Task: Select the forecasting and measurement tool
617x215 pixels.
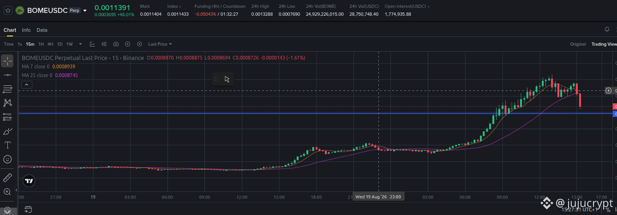Action: [7, 117]
